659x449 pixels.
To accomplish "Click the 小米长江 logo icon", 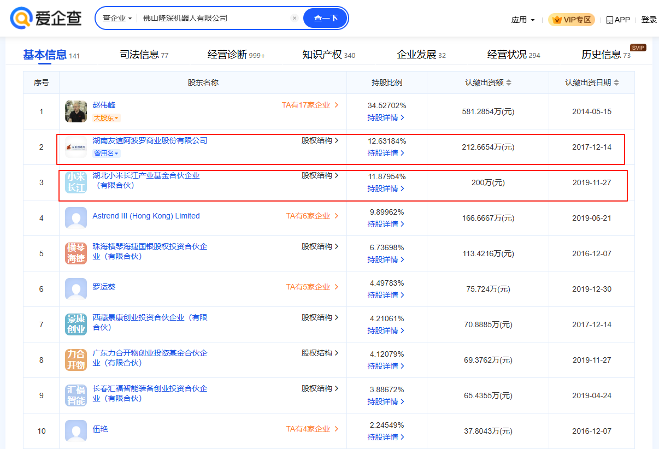I will point(76,182).
